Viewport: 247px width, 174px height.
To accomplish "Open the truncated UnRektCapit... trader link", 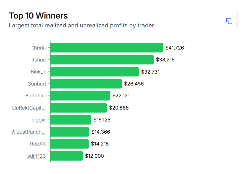I will [x=29, y=108].
